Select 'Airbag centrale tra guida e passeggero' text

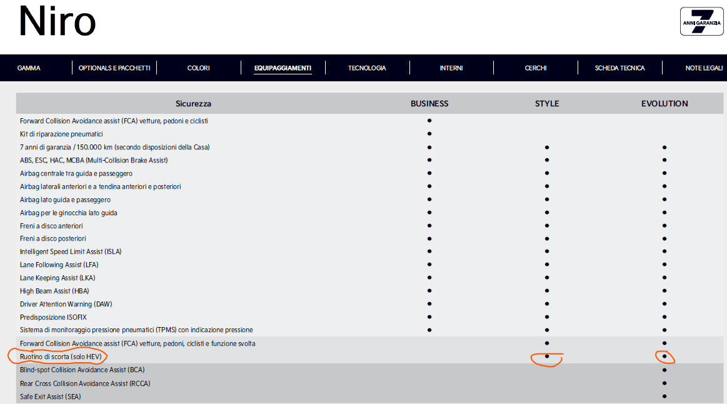click(76, 173)
